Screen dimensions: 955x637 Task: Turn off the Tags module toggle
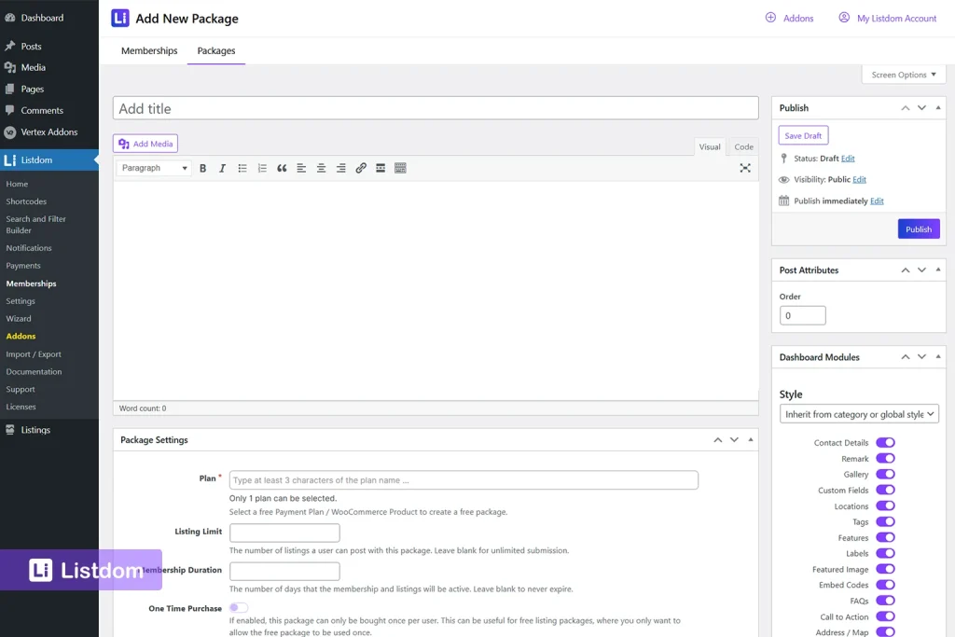coord(885,521)
